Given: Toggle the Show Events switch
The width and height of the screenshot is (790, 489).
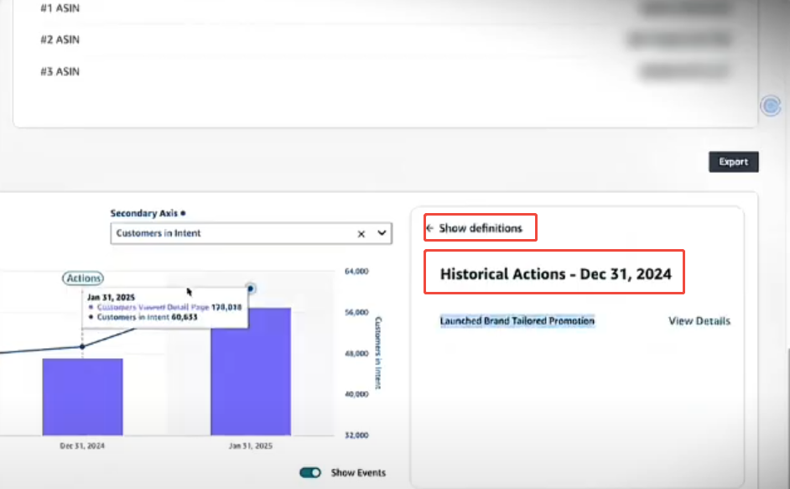Looking at the screenshot, I should click(x=310, y=472).
